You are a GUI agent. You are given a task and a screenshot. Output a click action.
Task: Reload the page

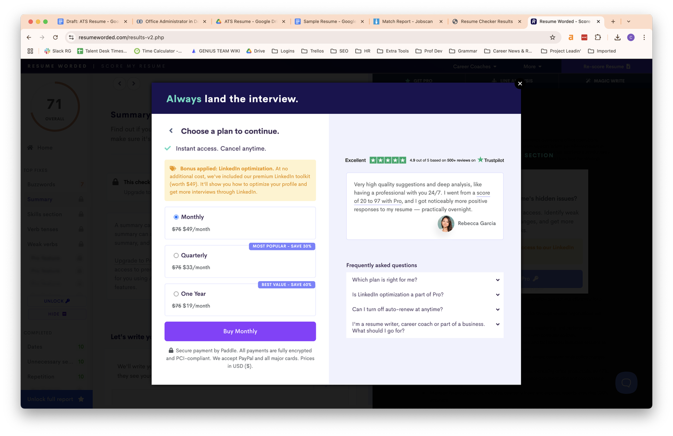point(55,37)
